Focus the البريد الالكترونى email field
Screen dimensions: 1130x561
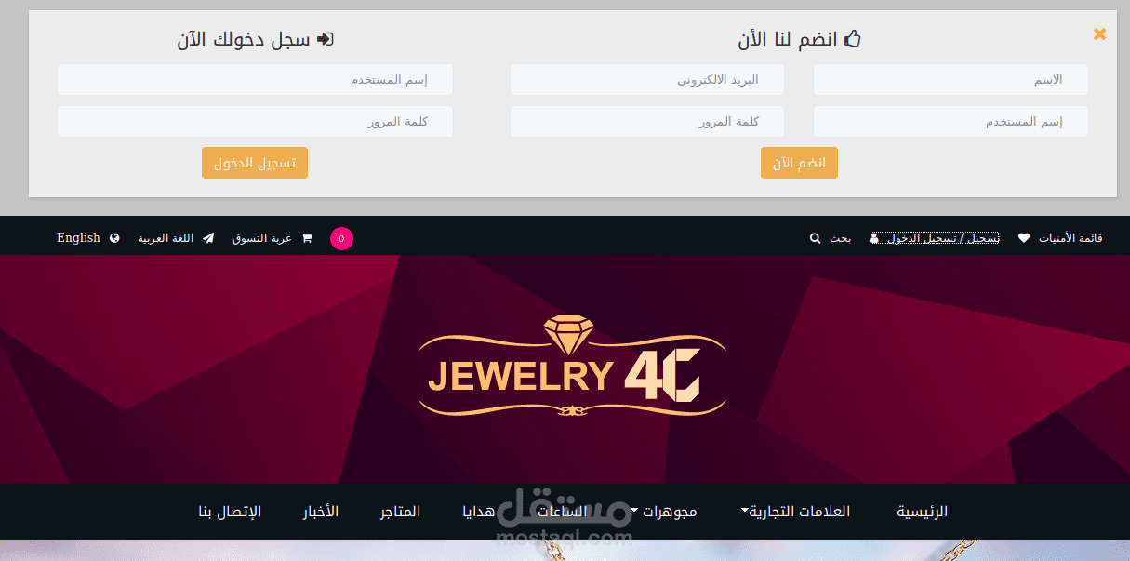tap(647, 80)
